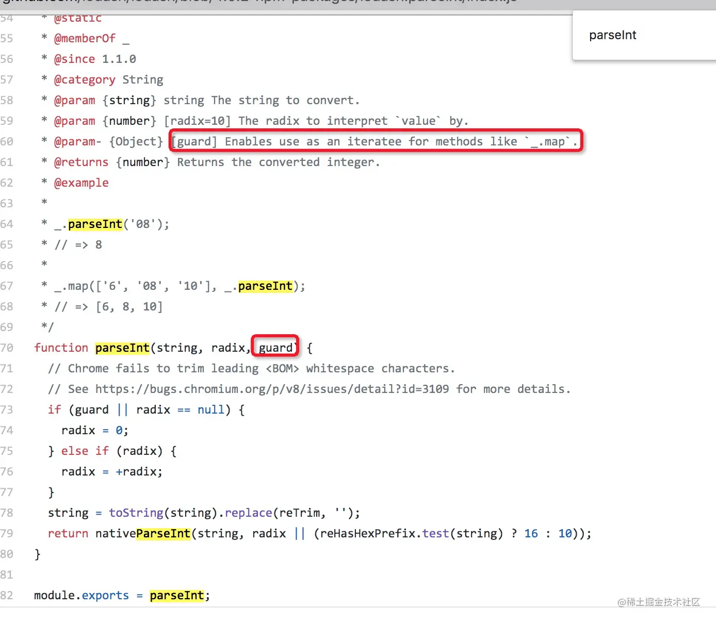Click "reHasHexPrefix" in the return line
The image size is (716, 623).
tap(368, 533)
